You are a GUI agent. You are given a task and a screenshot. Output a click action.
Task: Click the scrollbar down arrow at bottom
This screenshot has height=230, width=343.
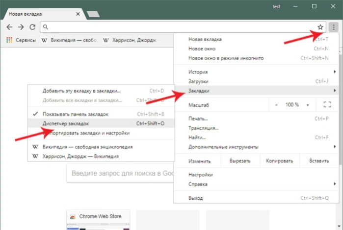click(x=340, y=226)
